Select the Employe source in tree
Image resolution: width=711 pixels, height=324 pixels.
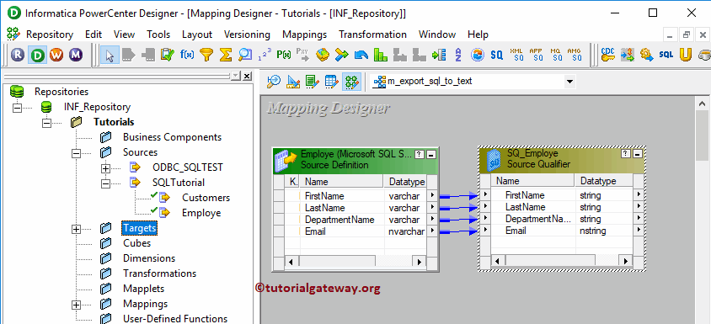coord(201,213)
